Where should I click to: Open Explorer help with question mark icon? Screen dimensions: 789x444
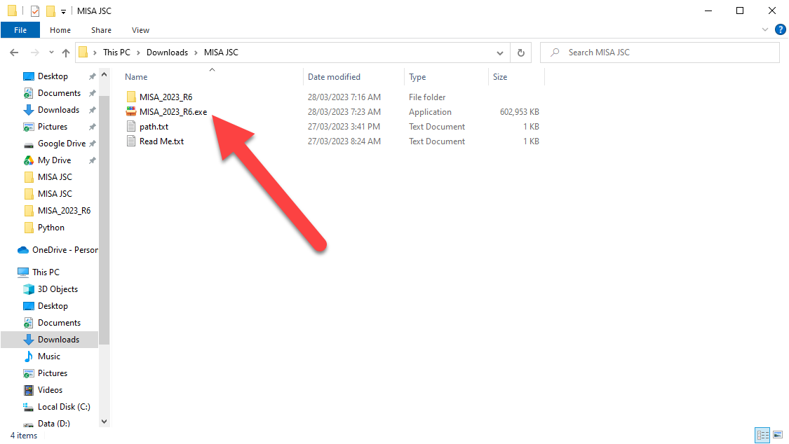(780, 29)
